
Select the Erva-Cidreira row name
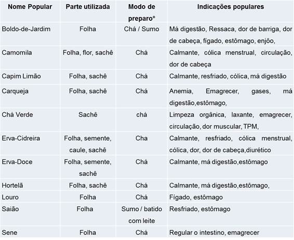tap(21, 138)
